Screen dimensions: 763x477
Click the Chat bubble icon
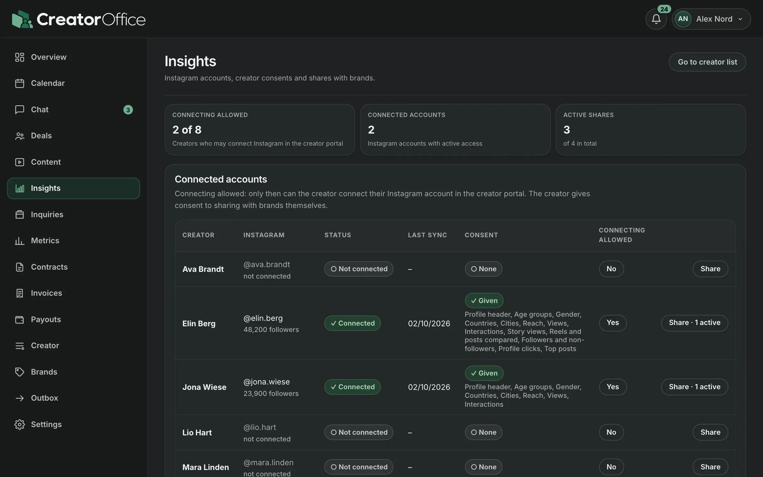(x=20, y=110)
